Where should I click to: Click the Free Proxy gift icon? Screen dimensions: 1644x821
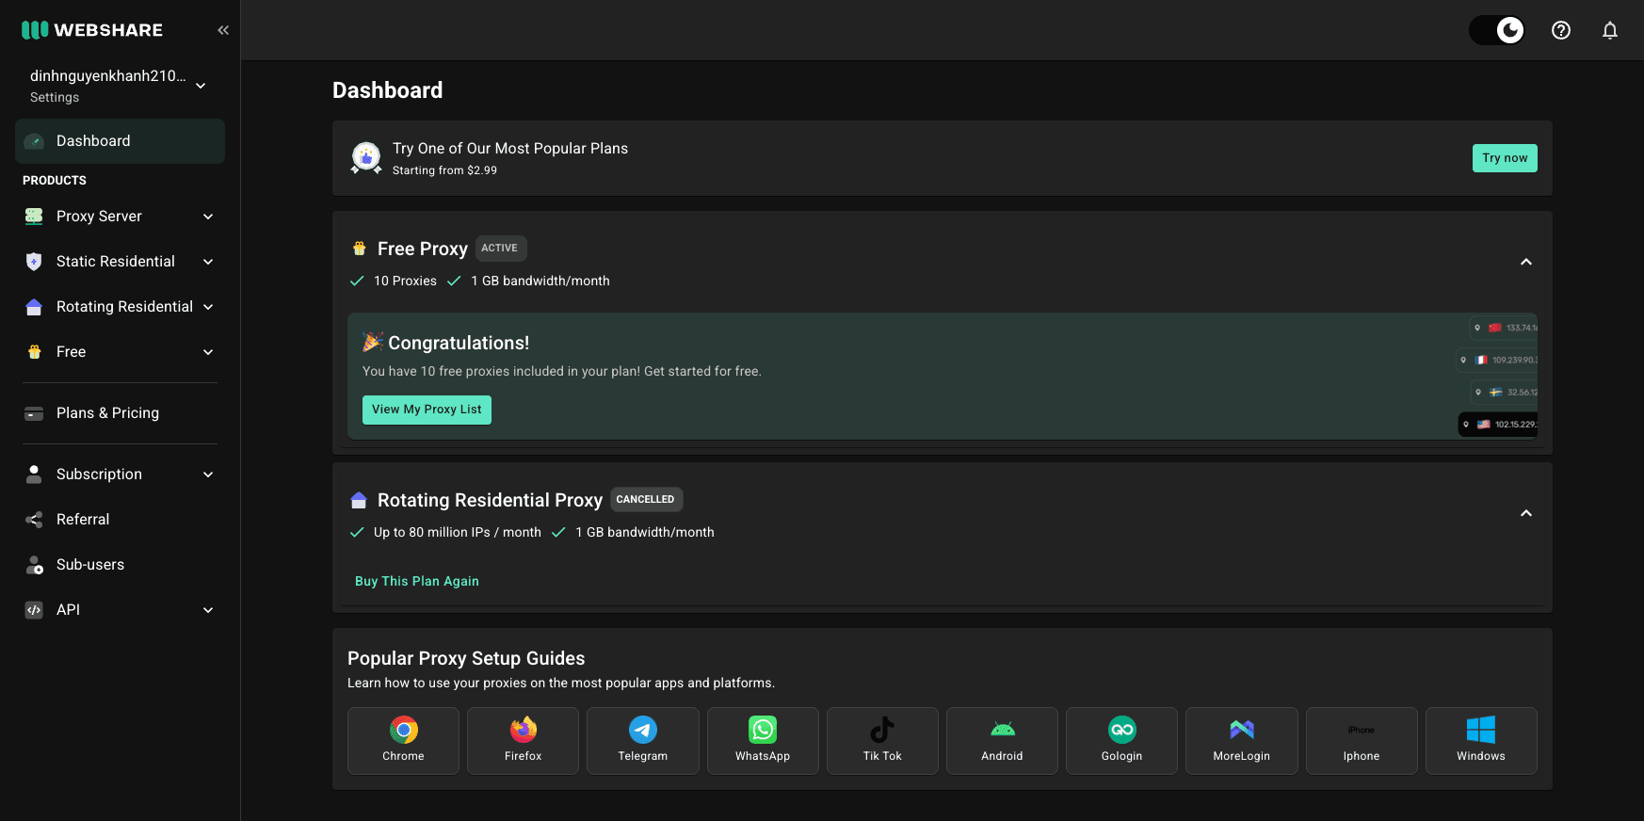pyautogui.click(x=359, y=249)
